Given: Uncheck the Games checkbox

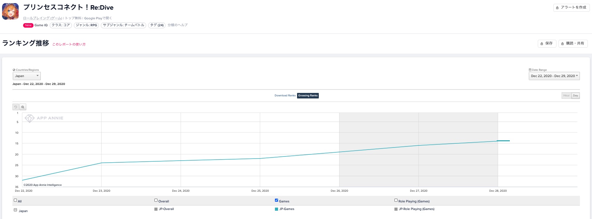Looking at the screenshot, I should (276, 200).
